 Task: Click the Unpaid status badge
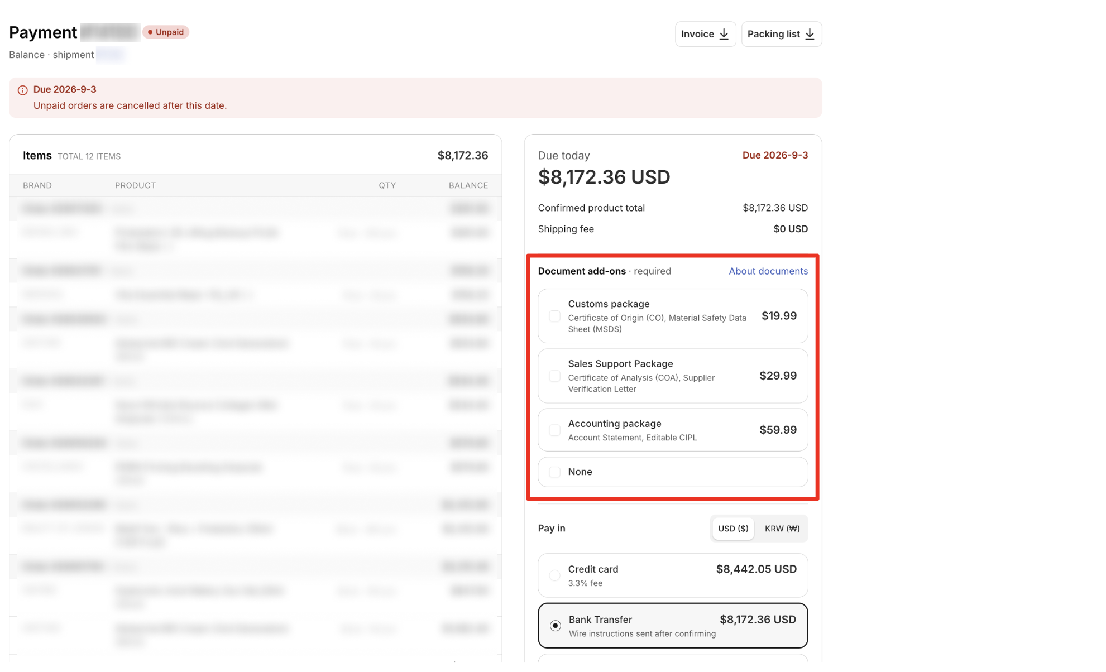pos(166,32)
